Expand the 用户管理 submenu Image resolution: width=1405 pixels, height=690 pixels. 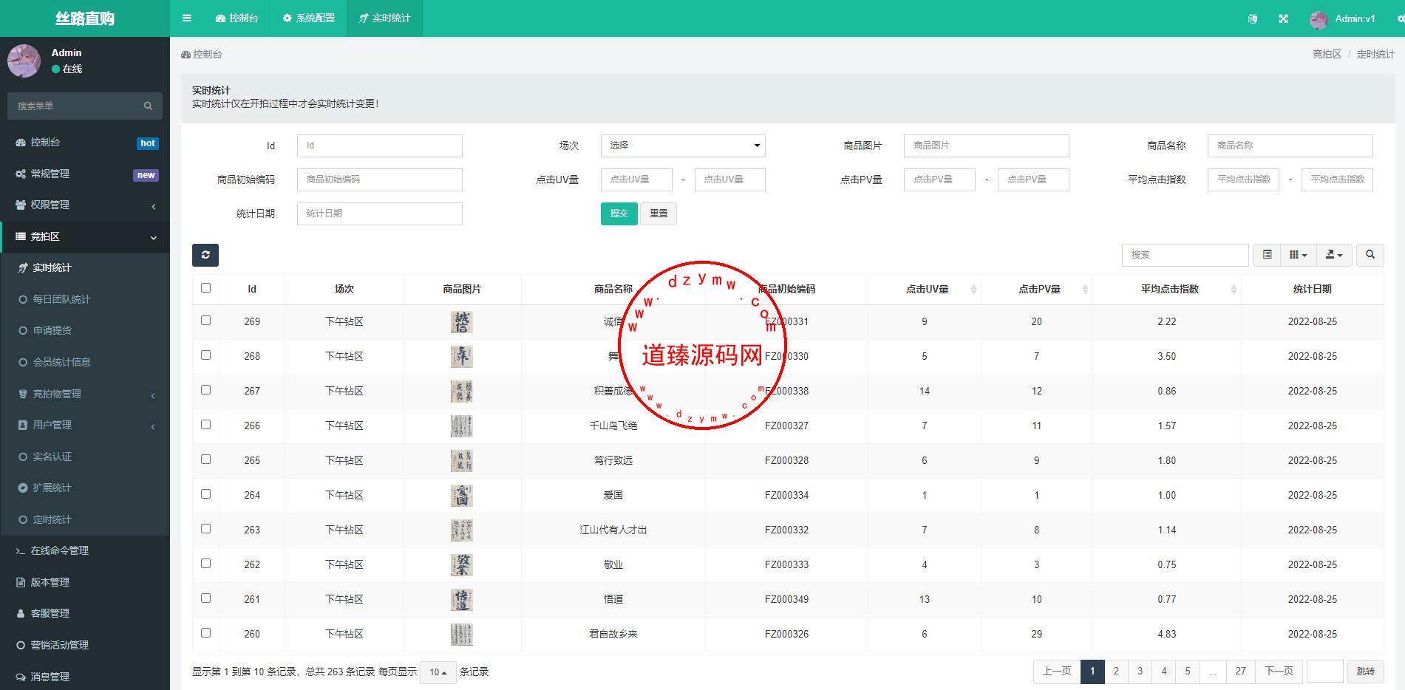(85, 426)
